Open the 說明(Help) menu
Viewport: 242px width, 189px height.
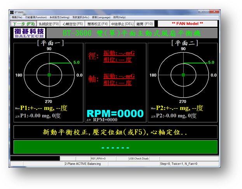tap(119, 17)
